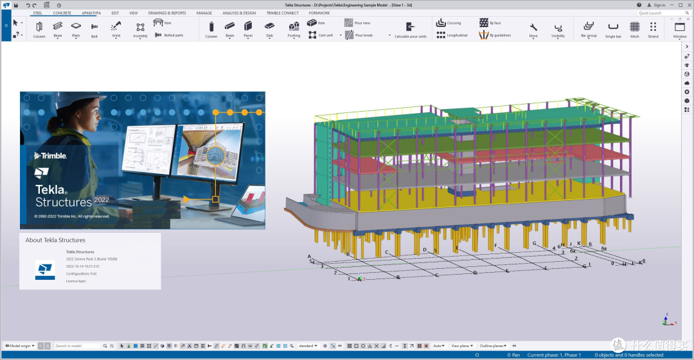
Task: Open the File menu hamburger button
Action: 6,26
